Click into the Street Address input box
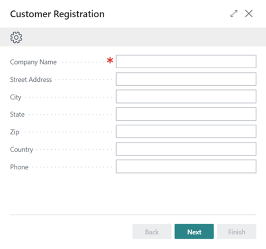The height and width of the screenshot is (249, 266). coord(186,79)
